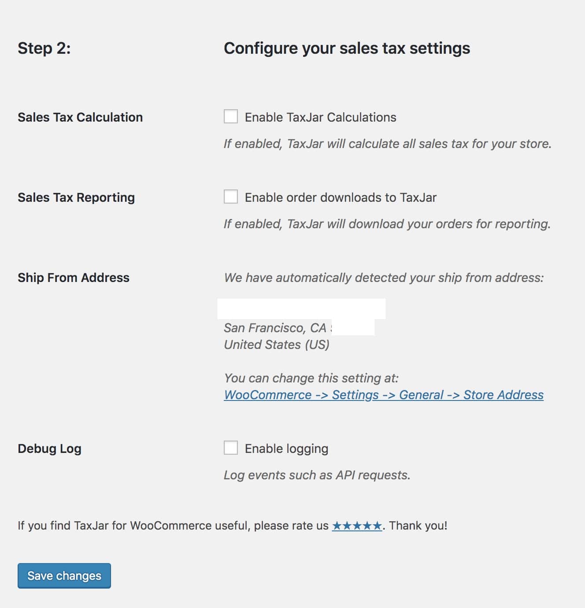Click the 'Enable TaxJar Calculations' label text
Viewport: 585px width, 608px height.
coord(321,117)
